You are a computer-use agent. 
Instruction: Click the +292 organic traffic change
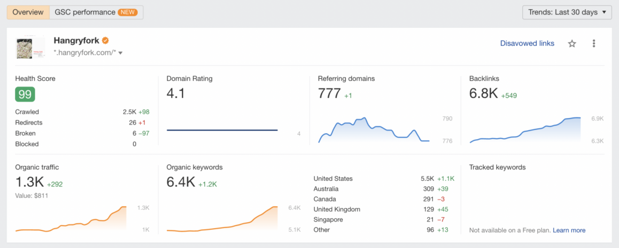point(55,184)
